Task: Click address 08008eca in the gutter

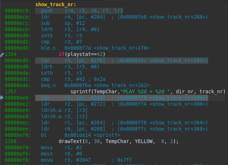Action: pos(18,17)
